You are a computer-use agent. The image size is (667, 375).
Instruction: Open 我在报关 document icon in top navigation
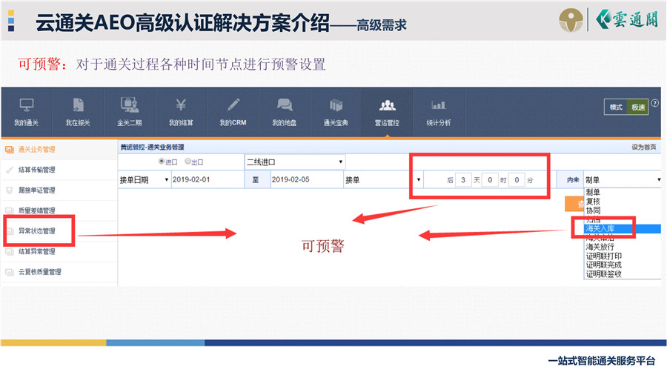click(x=78, y=104)
